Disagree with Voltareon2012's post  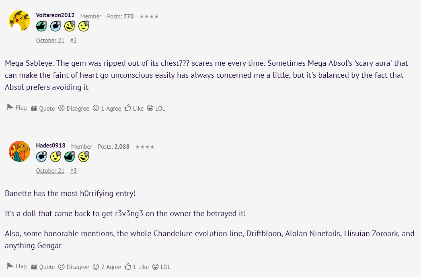coord(74,108)
